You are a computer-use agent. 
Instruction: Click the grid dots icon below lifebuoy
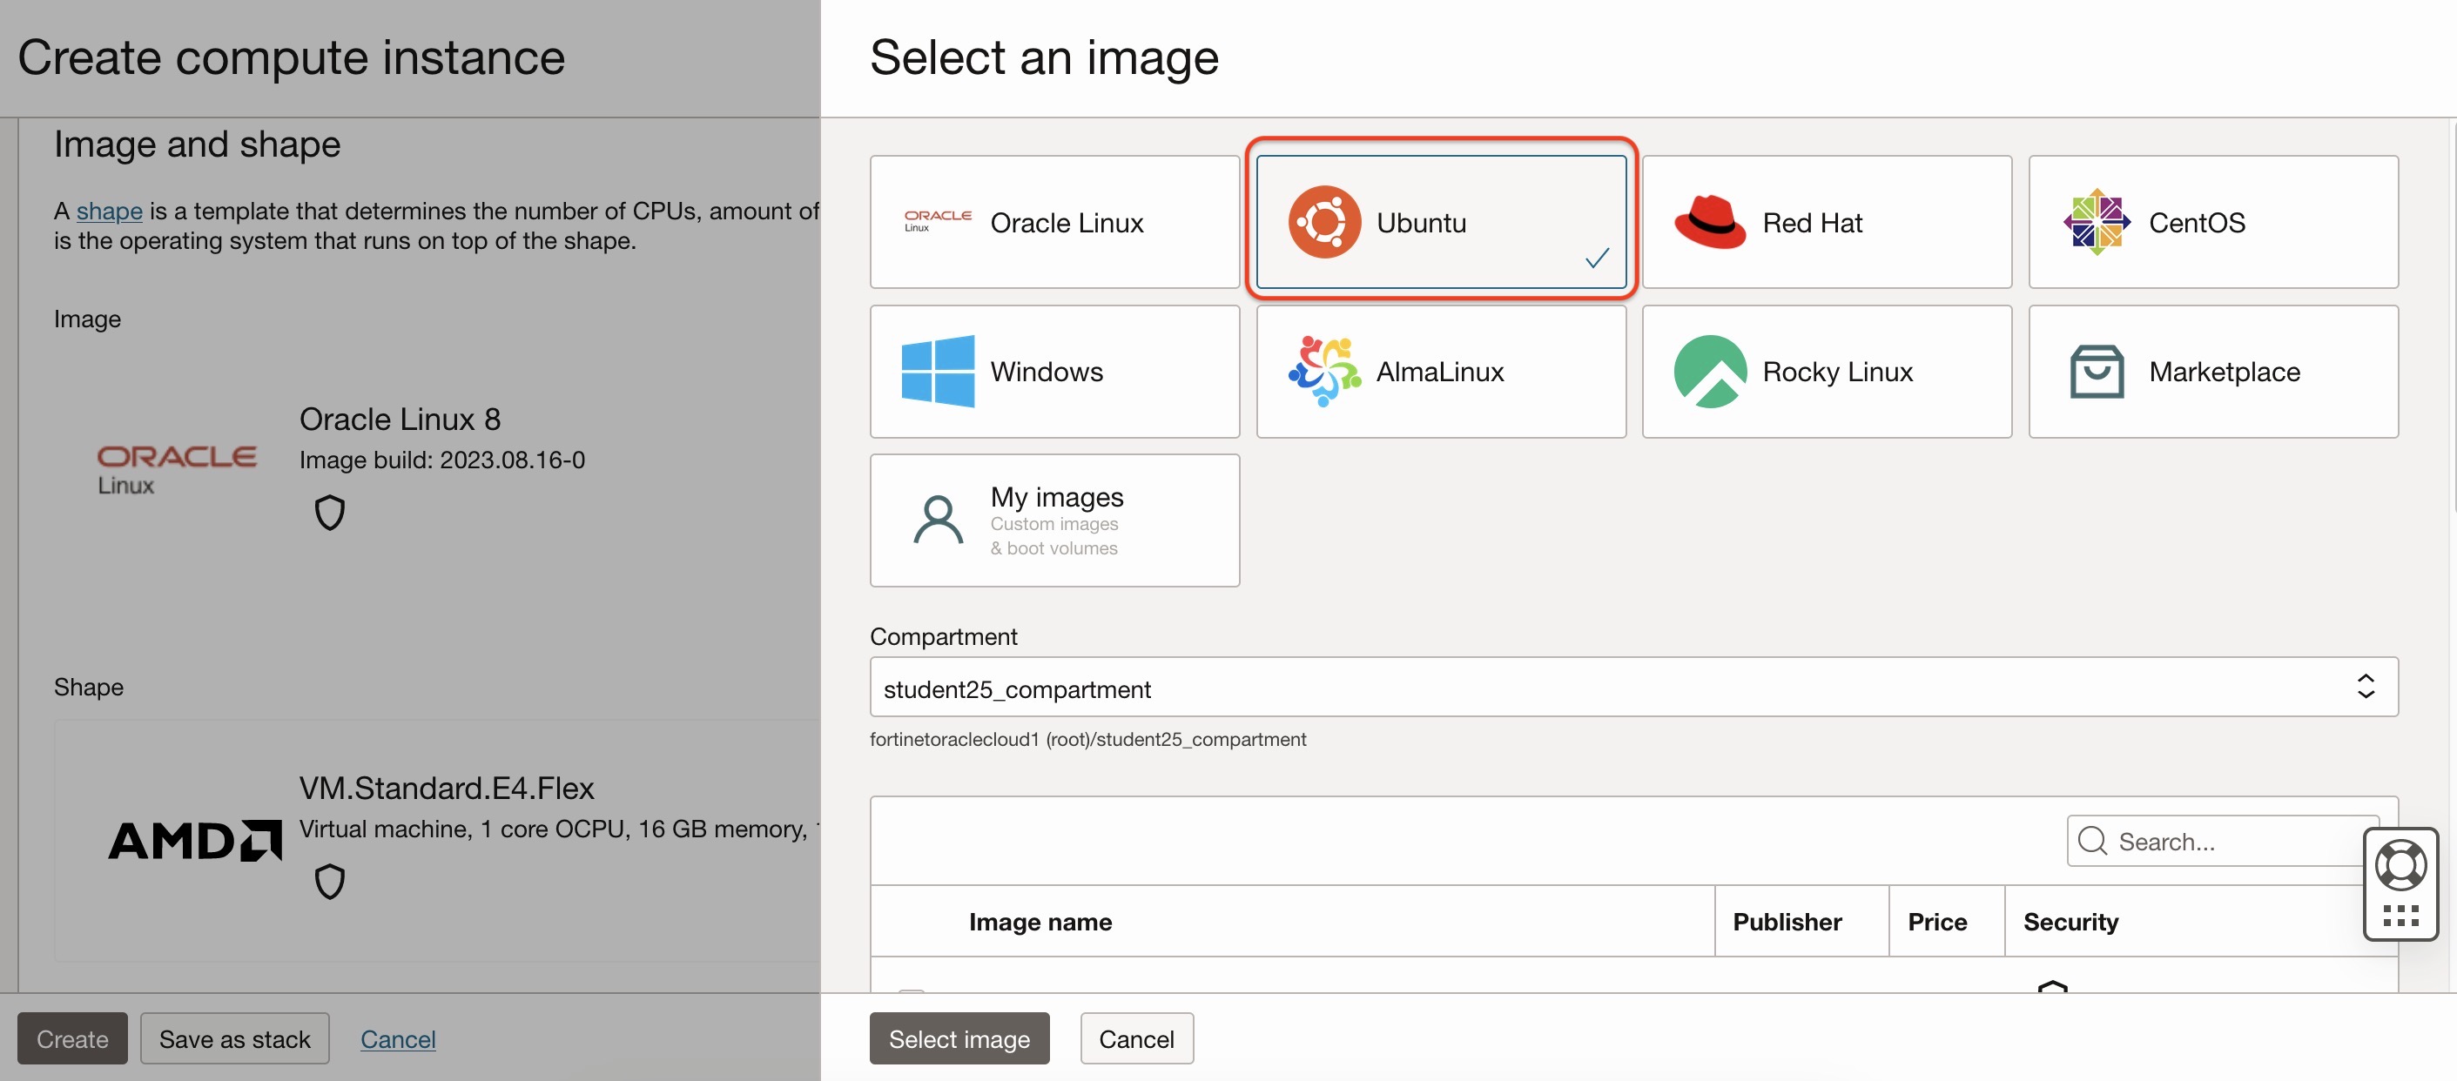point(2400,916)
